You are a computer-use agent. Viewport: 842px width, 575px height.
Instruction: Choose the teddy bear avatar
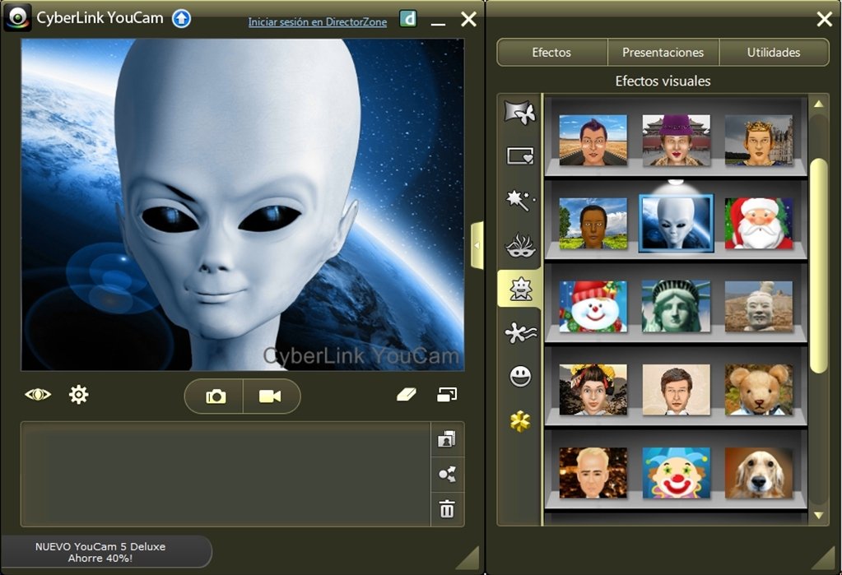pyautogui.click(x=759, y=390)
